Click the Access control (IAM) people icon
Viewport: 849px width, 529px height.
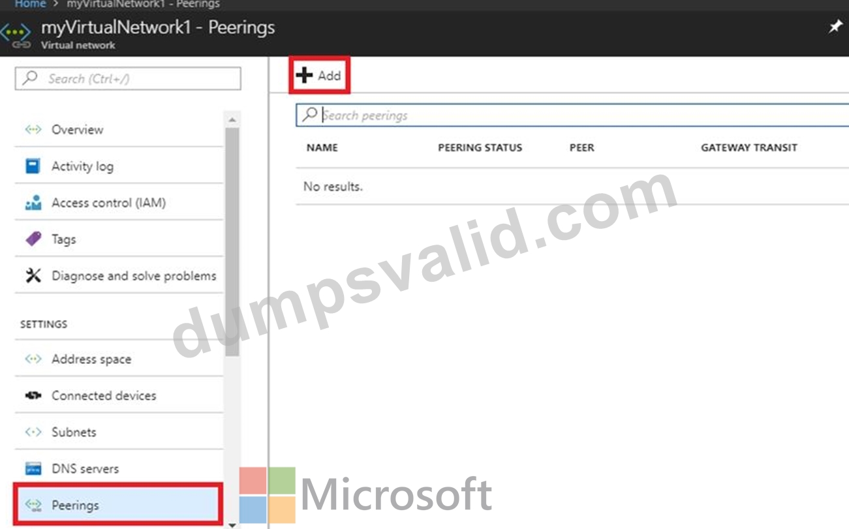click(x=33, y=203)
